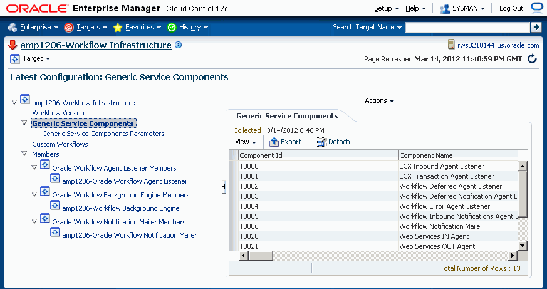The height and width of the screenshot is (289, 547).
Task: Click the Target menu icon
Action: click(14, 59)
